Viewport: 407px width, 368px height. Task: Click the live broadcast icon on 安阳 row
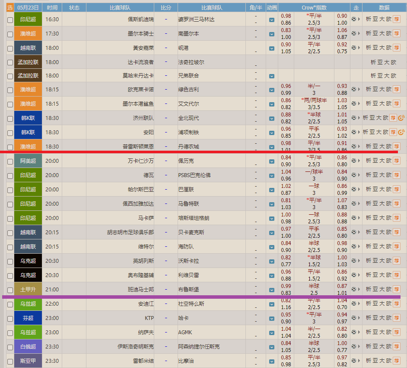(x=401, y=132)
